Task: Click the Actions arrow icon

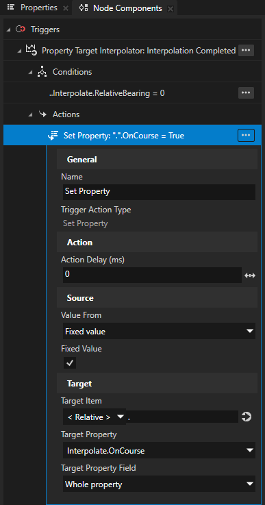Action: [42, 114]
